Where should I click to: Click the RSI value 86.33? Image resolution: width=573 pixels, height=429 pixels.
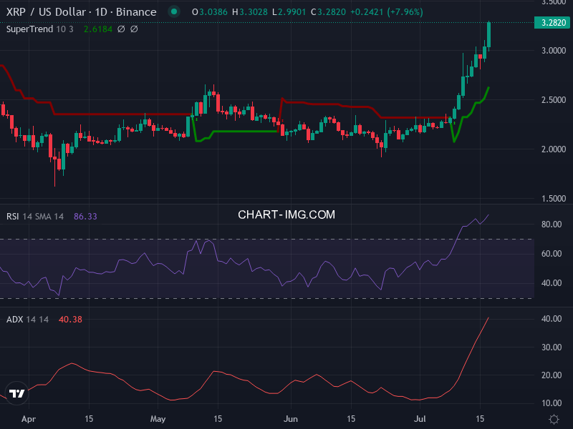85,217
